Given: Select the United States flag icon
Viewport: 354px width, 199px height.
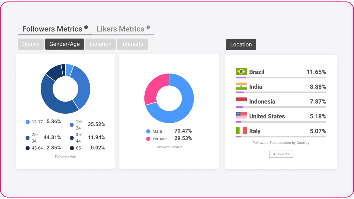Looking at the screenshot, I should click(241, 116).
